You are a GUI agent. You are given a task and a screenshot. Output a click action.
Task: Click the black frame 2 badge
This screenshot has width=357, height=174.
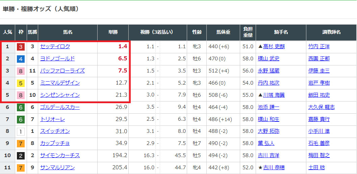point(21,155)
